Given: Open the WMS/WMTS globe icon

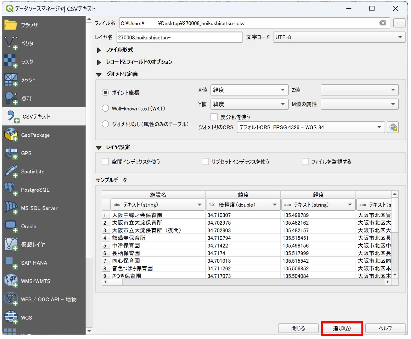Looking at the screenshot, I should [11, 281].
